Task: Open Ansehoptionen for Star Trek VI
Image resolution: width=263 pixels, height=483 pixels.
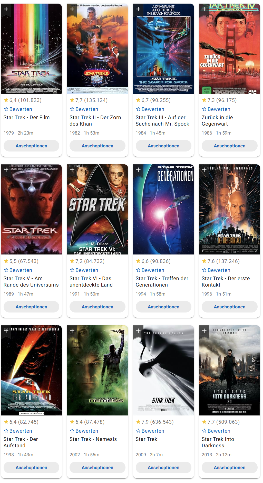Action: coord(98,307)
